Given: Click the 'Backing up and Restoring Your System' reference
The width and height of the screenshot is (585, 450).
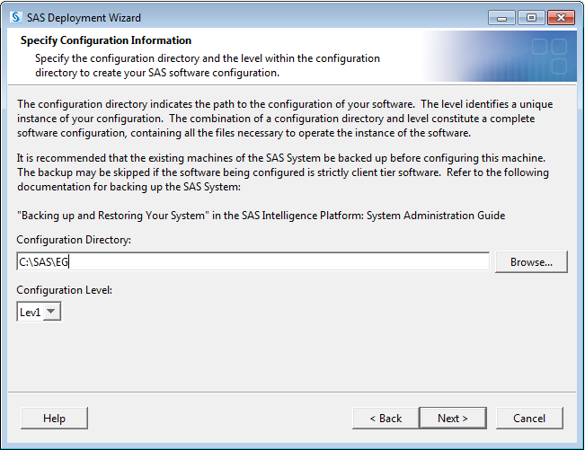Looking at the screenshot, I should (x=261, y=216).
